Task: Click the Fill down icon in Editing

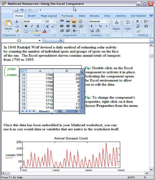Action: point(137,26)
